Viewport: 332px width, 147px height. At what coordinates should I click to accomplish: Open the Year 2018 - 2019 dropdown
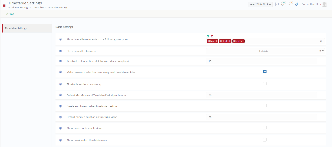(x=260, y=4)
